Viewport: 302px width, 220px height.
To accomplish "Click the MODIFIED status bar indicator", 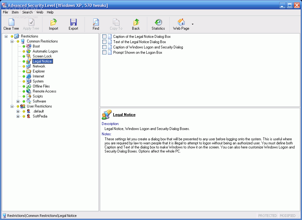I will (288, 216).
